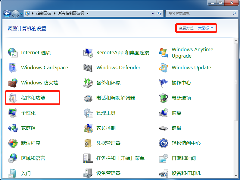Click the Back navigation button

pos(7,14)
